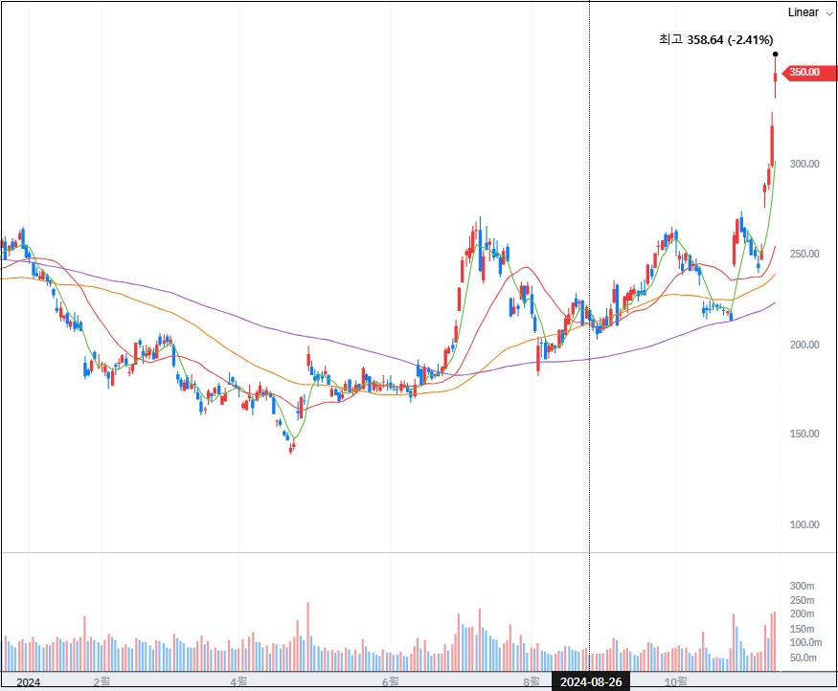Click the 250m volume axis label

[x=803, y=600]
